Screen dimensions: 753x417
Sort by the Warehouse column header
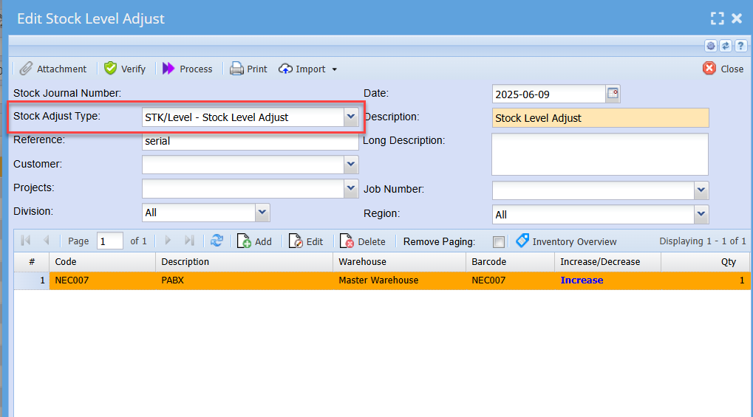pos(399,262)
